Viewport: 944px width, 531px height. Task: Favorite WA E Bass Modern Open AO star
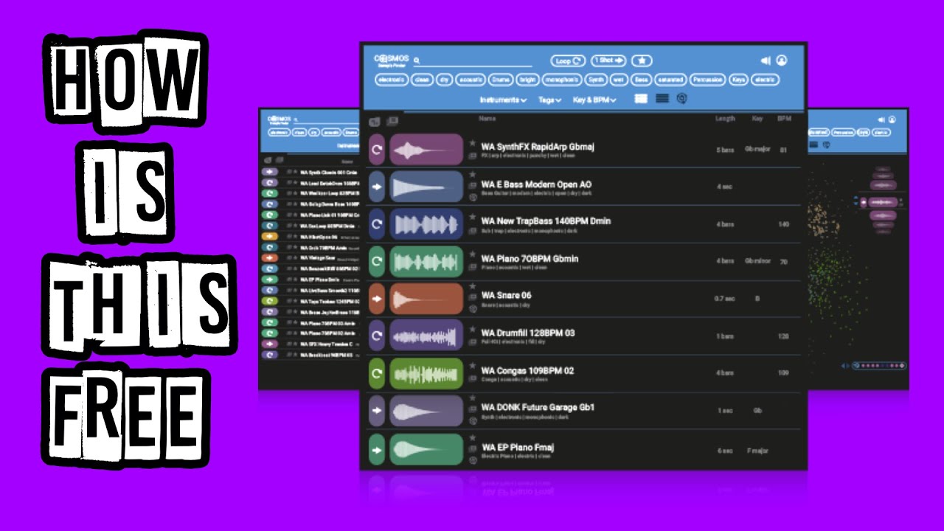coord(472,176)
